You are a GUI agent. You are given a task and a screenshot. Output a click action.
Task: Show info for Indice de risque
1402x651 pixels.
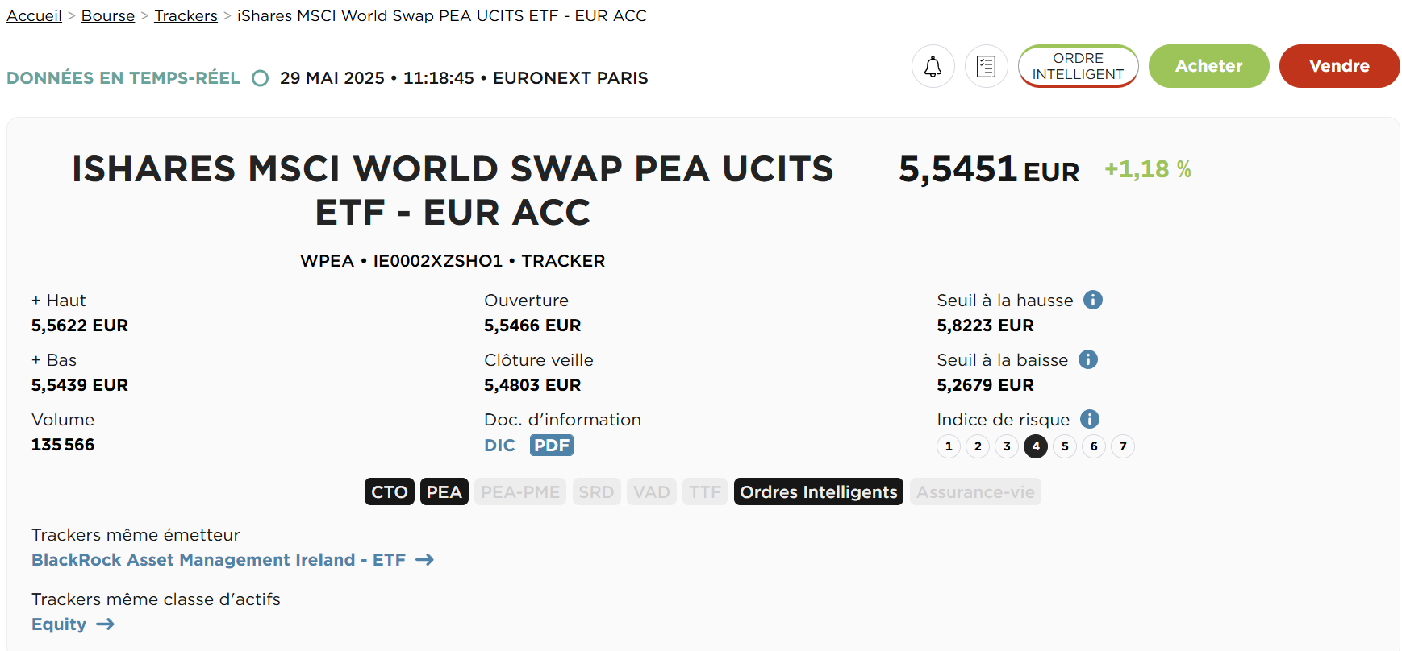click(x=1090, y=419)
